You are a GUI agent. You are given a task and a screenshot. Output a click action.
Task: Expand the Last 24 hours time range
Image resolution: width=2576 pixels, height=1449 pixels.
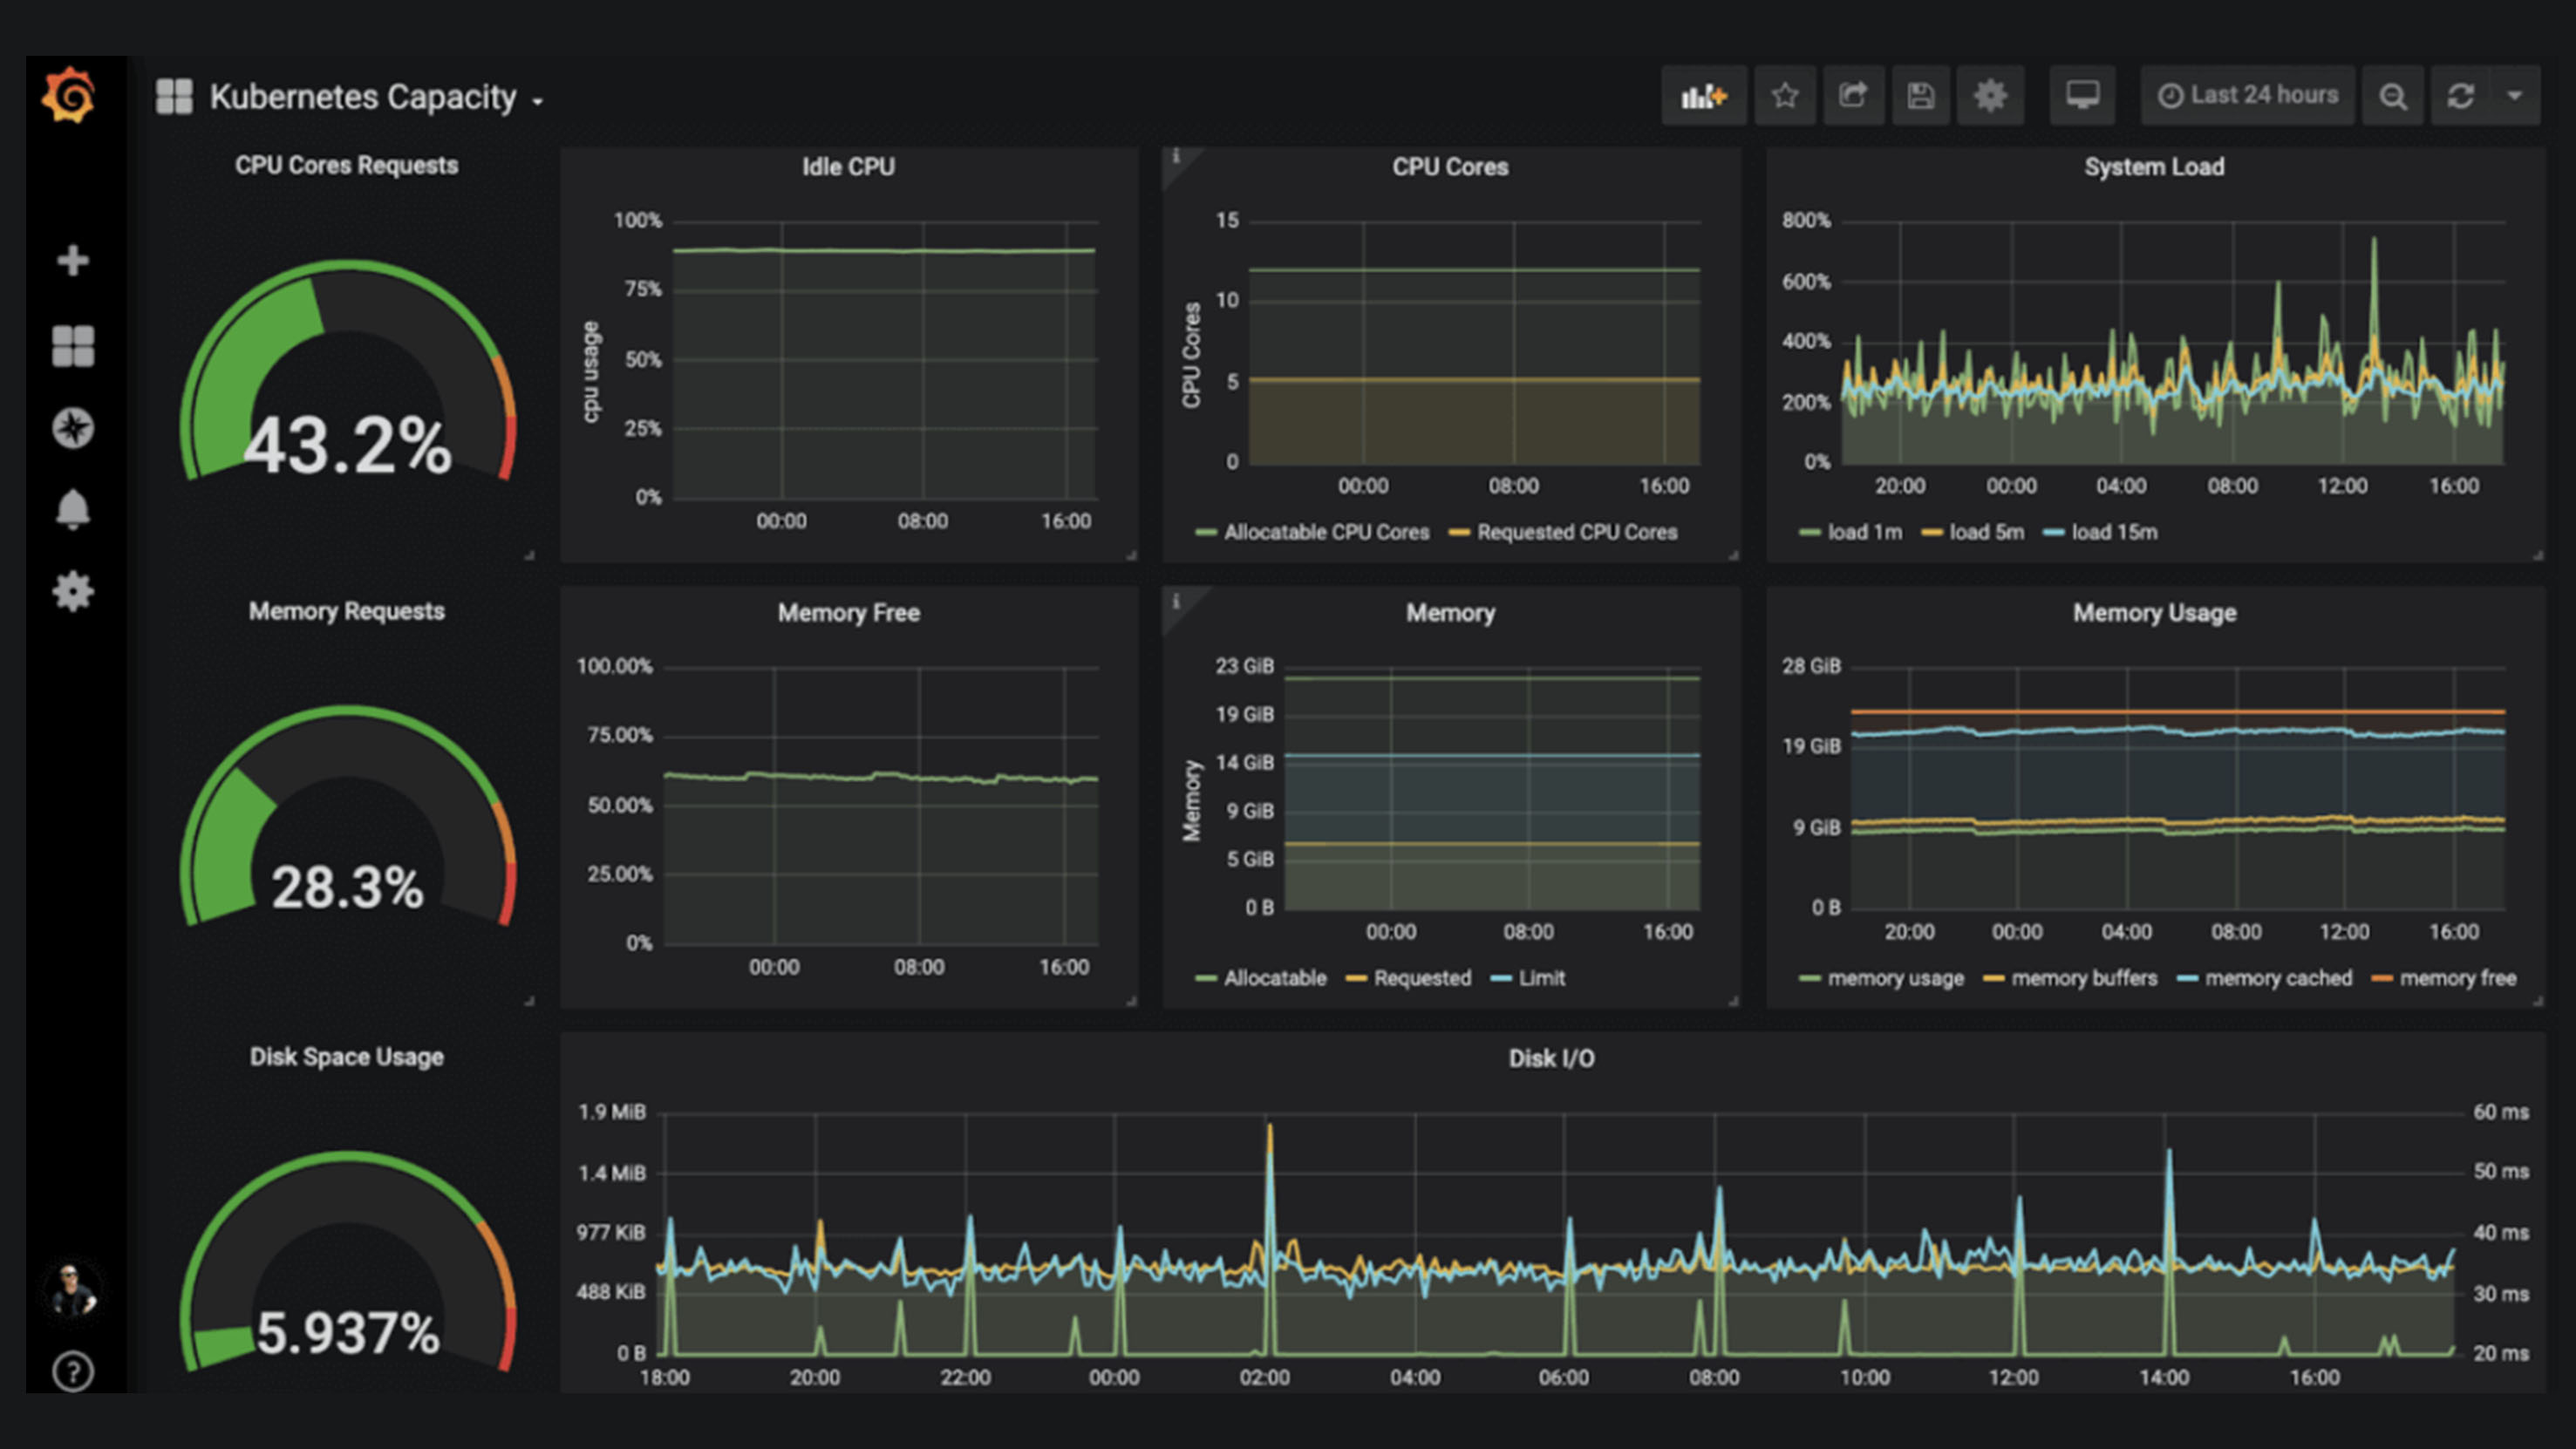coord(2254,96)
